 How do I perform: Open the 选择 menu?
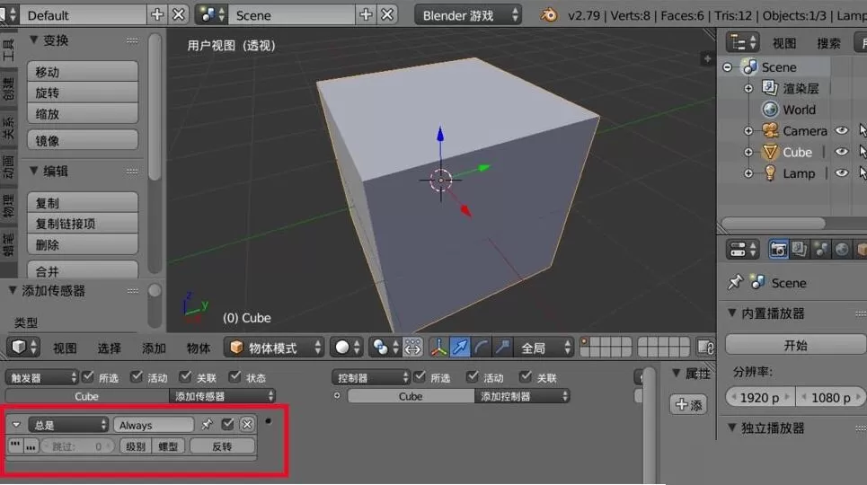pyautogui.click(x=109, y=348)
